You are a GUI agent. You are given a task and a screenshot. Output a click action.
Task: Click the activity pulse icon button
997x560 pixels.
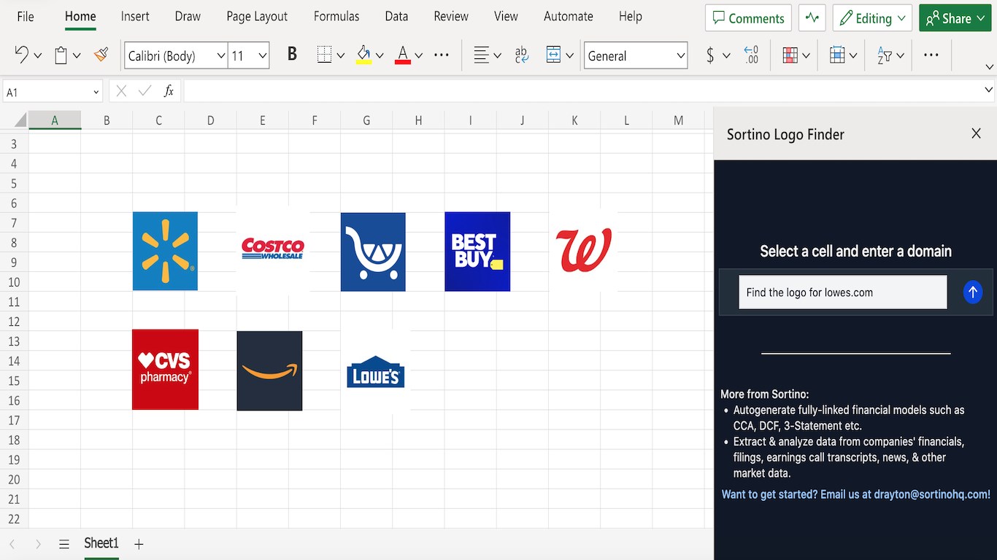pos(812,18)
